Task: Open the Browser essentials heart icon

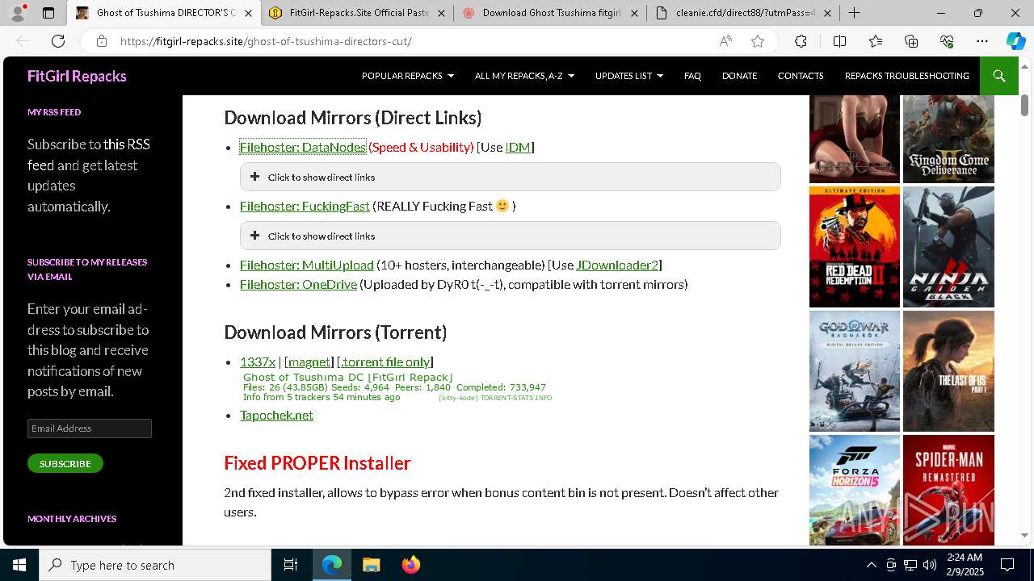Action: click(x=947, y=41)
